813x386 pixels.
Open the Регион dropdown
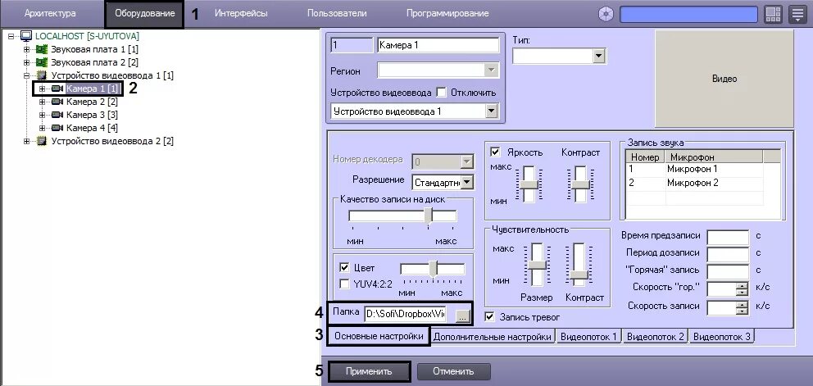click(x=490, y=70)
